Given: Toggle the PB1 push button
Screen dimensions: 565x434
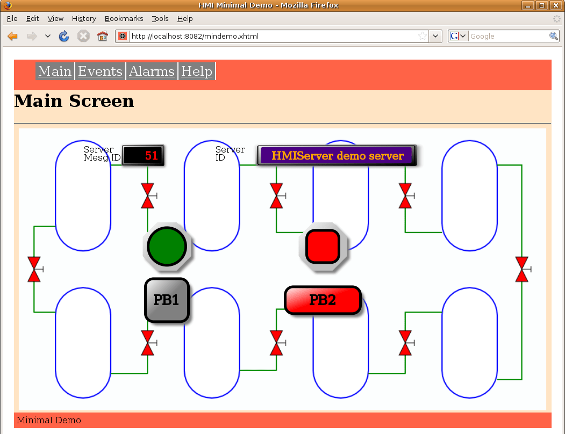Looking at the screenshot, I should click(166, 300).
